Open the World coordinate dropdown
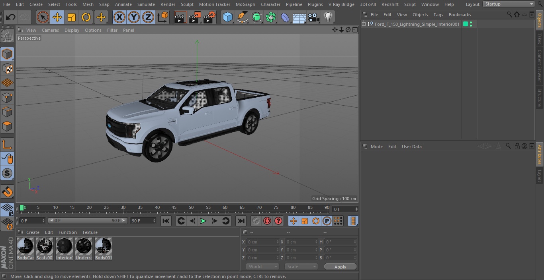544x280 pixels. 262,266
